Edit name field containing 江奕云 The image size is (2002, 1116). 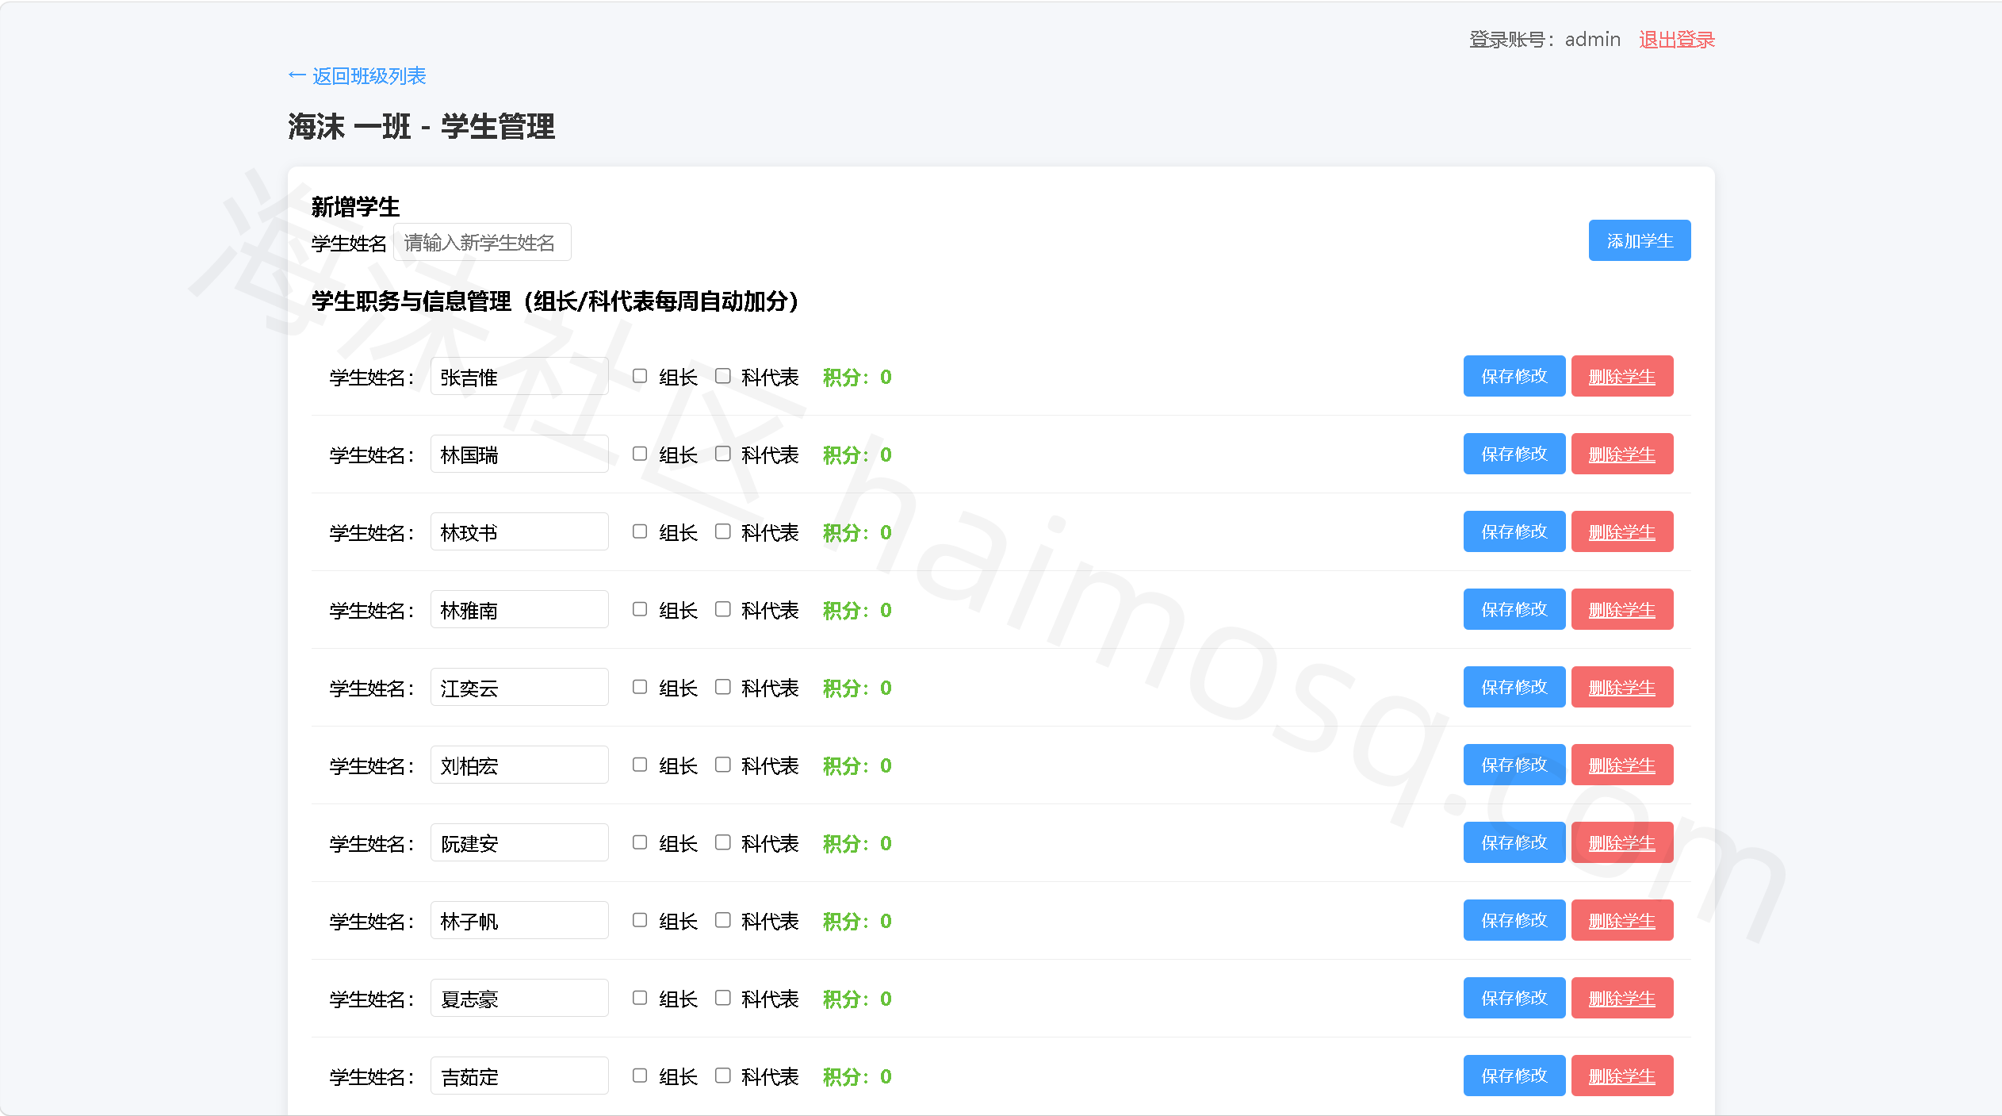(x=519, y=687)
